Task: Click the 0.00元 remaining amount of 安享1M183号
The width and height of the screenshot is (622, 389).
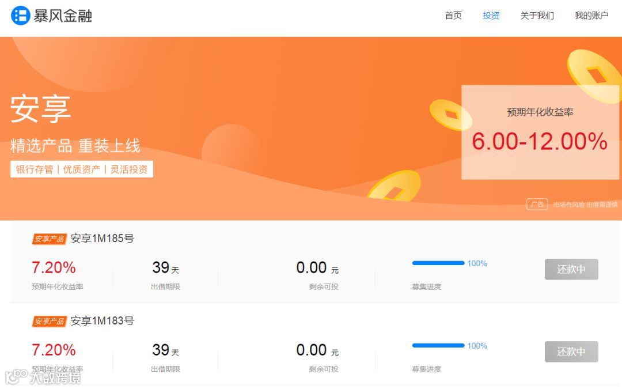Action: tap(317, 350)
